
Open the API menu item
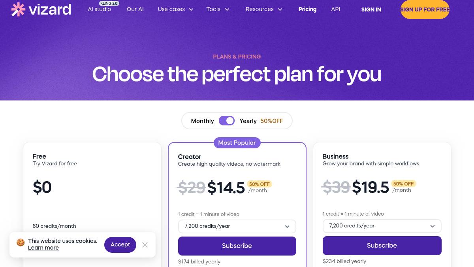tap(335, 9)
